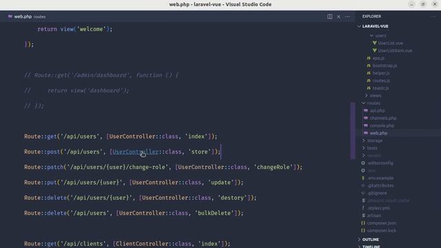The width and height of the screenshot is (441, 248).
Task: Click the JS icon beside app.js
Action: coord(369,58)
